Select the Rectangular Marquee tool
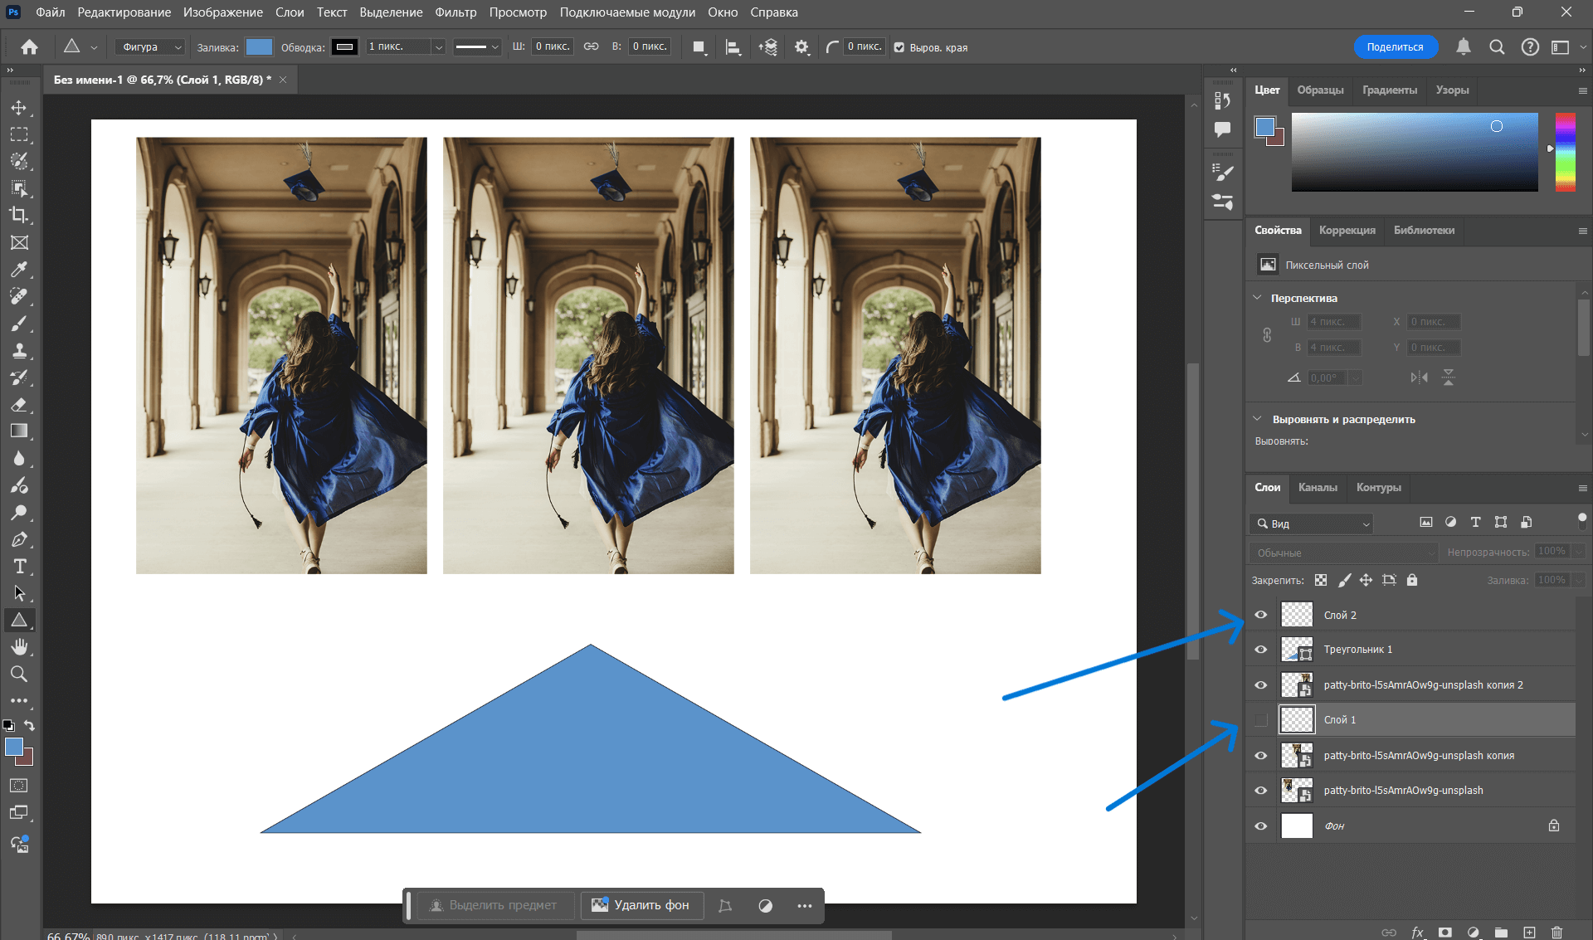Image resolution: width=1593 pixels, height=940 pixels. coord(19,134)
